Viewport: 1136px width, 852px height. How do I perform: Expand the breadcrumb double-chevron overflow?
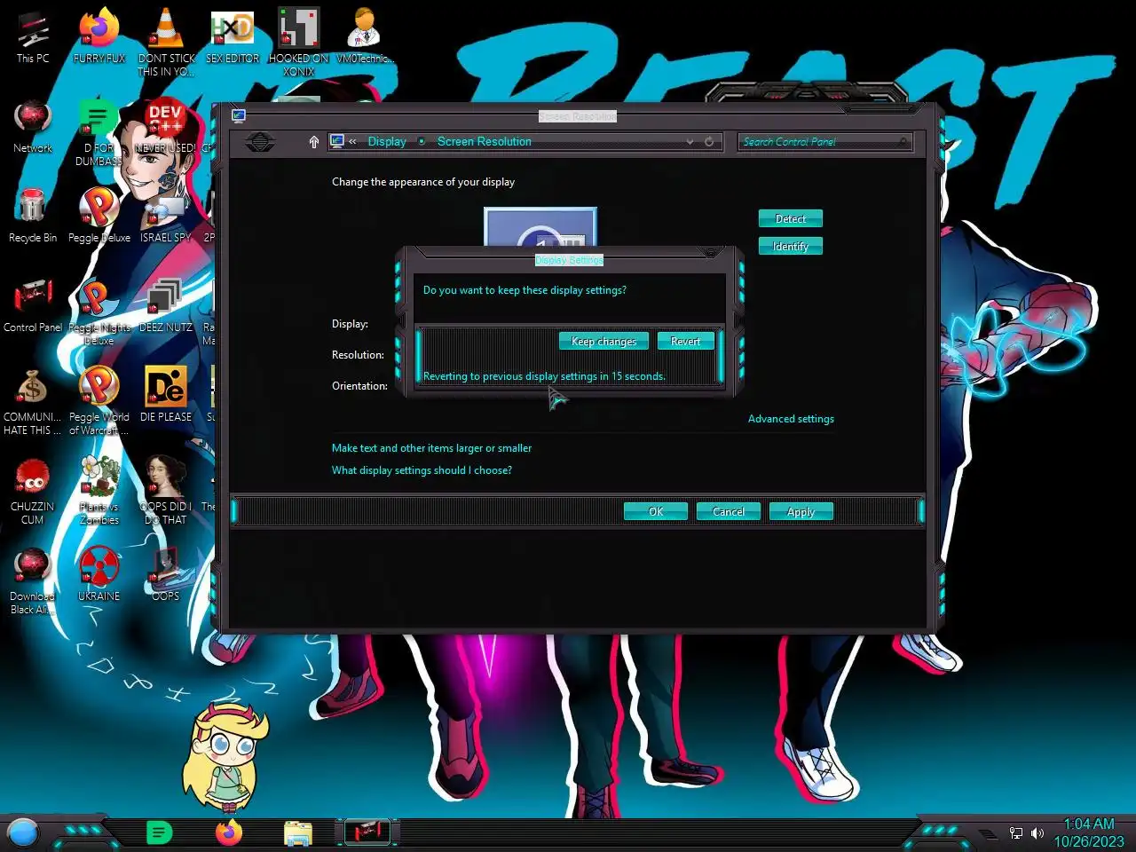[352, 141]
